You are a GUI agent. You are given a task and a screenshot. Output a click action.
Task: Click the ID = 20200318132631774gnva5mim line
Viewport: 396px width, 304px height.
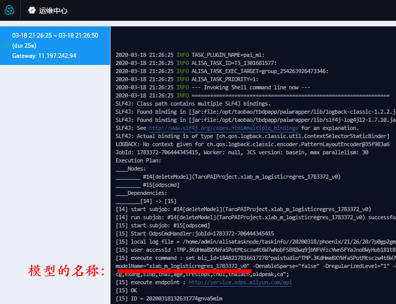pos(169,299)
